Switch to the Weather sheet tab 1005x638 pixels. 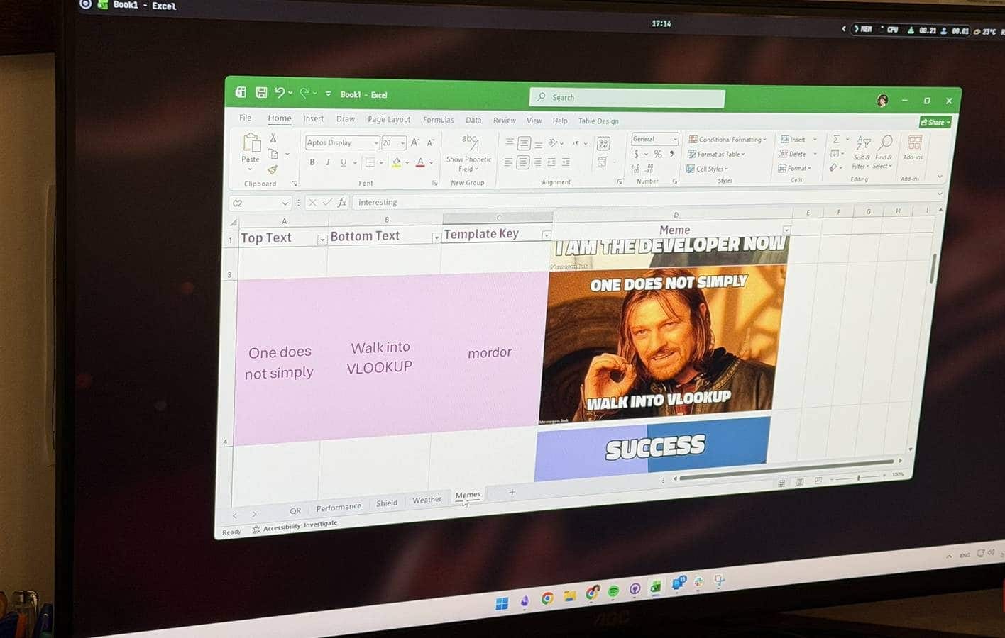[x=427, y=500]
